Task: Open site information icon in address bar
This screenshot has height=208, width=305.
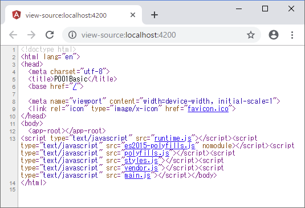Action: 72,35
